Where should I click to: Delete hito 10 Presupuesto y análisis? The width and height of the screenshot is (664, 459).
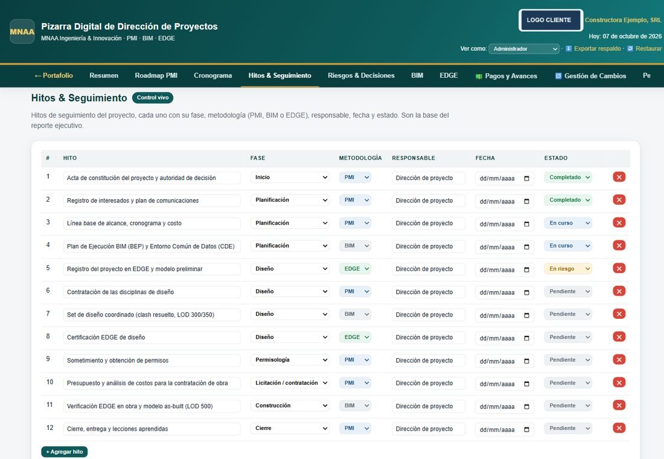tap(619, 383)
